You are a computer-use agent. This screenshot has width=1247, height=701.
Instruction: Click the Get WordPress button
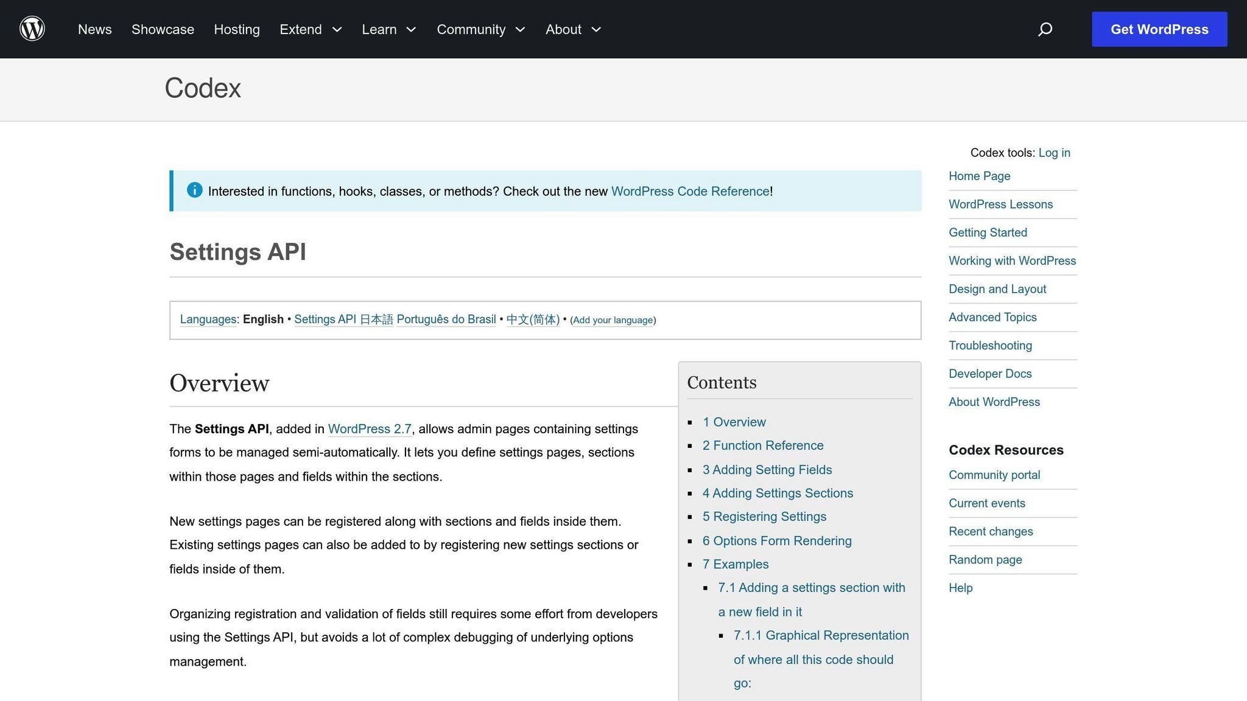click(x=1159, y=29)
